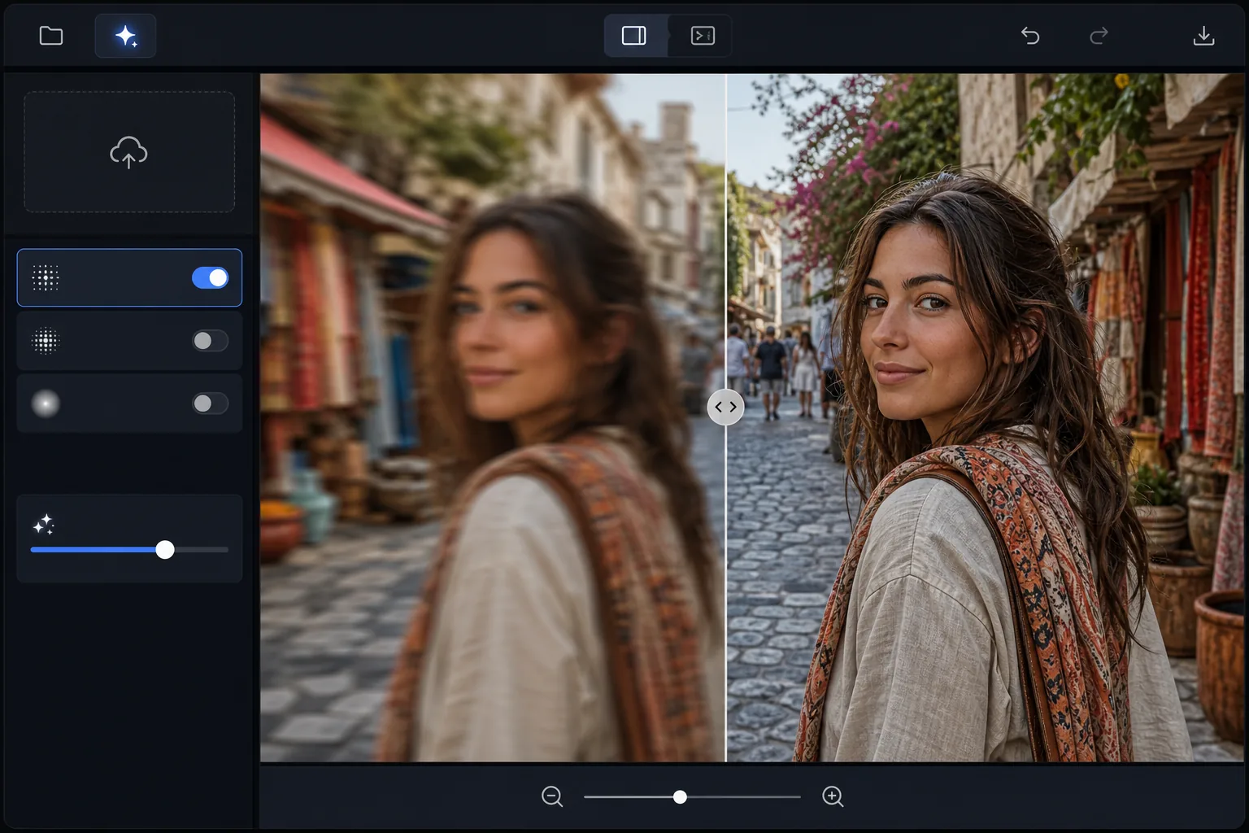Open the folder icon in top bar
The height and width of the screenshot is (833, 1249).
coord(51,36)
